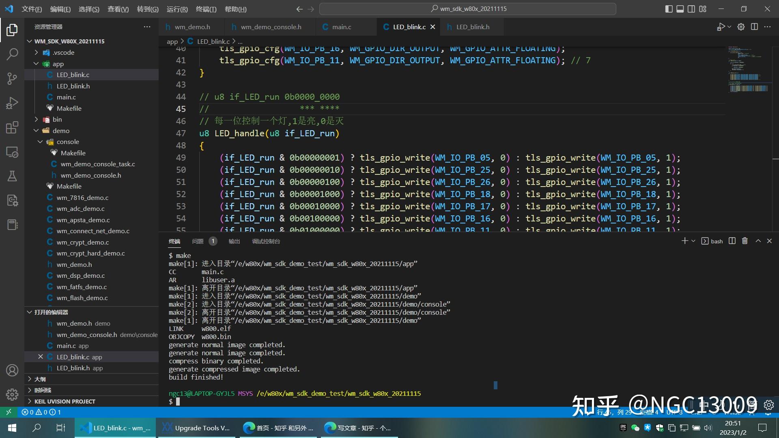The width and height of the screenshot is (779, 438).
Task: Toggle secondary sidebar layout button
Action: point(691,9)
